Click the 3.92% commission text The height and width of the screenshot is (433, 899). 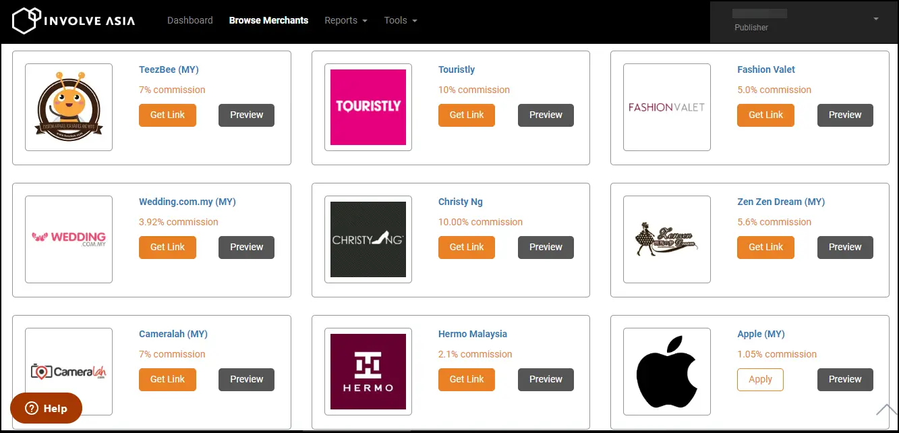(x=179, y=222)
